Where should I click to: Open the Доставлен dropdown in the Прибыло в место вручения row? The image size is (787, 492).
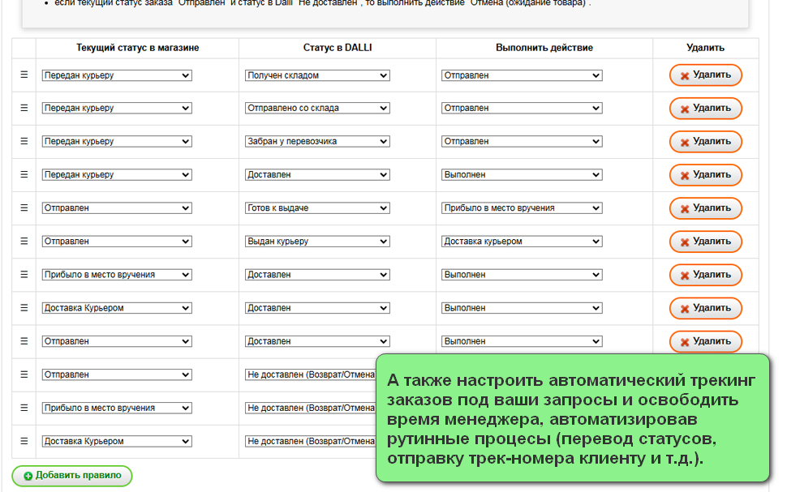click(317, 274)
